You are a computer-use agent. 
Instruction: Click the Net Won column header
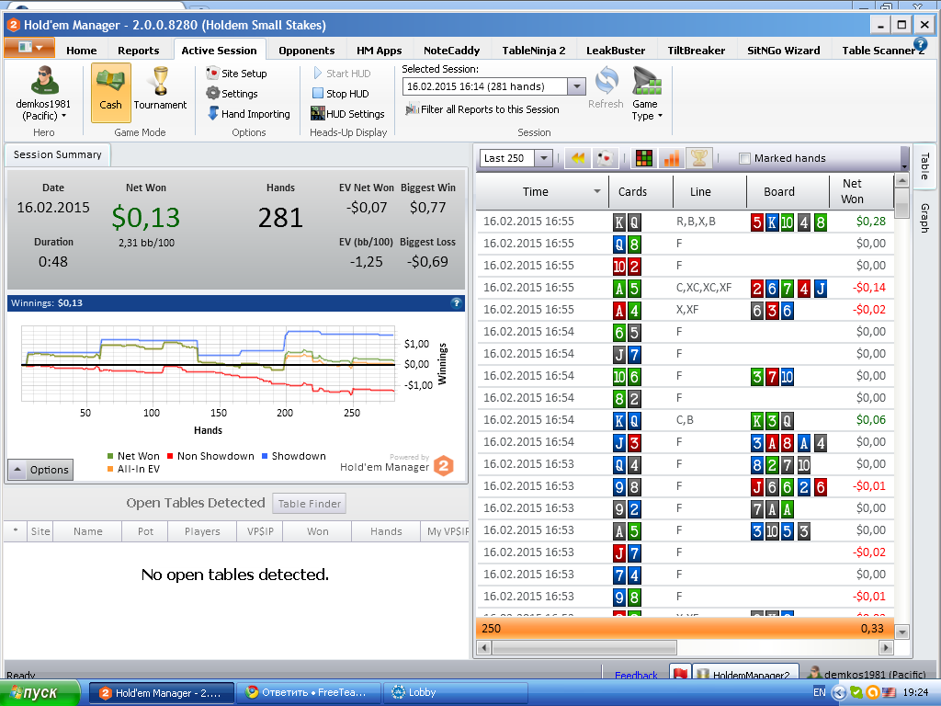(x=860, y=192)
